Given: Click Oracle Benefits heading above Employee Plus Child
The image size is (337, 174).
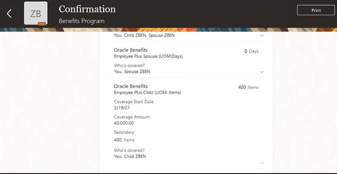Looking at the screenshot, I should click(131, 86).
